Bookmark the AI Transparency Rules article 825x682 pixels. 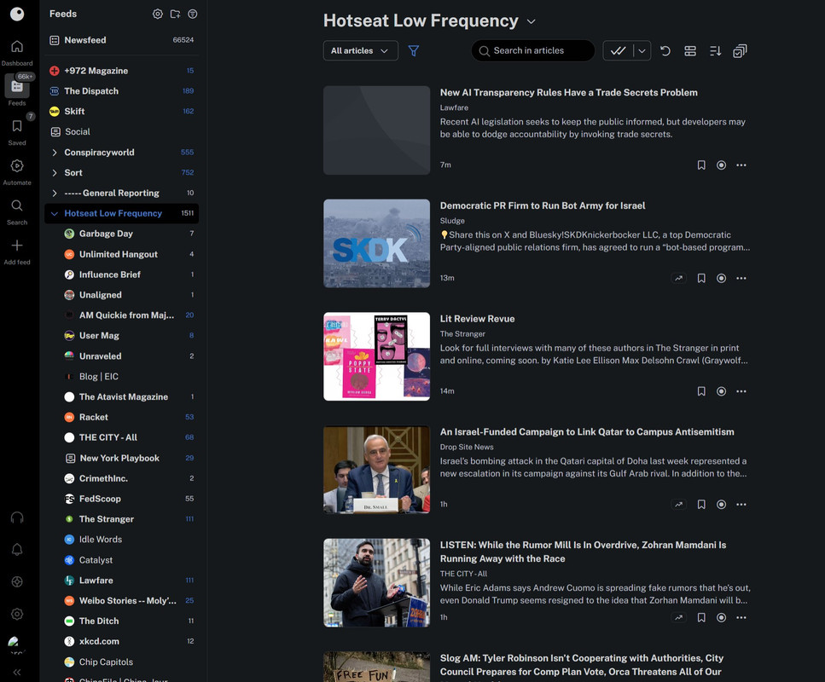[701, 165]
